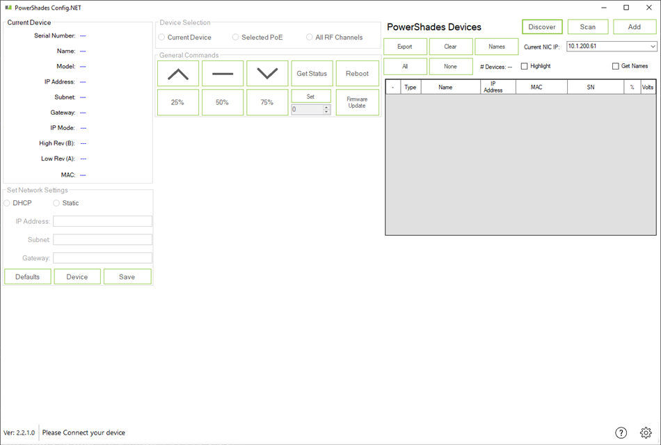The image size is (661, 445).
Task: Click the PowerShades app icon in title bar
Action: [8, 8]
